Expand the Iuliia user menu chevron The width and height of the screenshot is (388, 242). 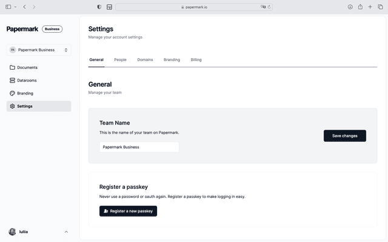(x=66, y=232)
